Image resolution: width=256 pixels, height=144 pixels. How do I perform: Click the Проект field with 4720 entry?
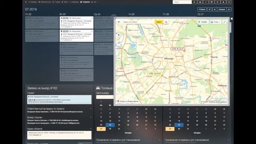click(59, 100)
